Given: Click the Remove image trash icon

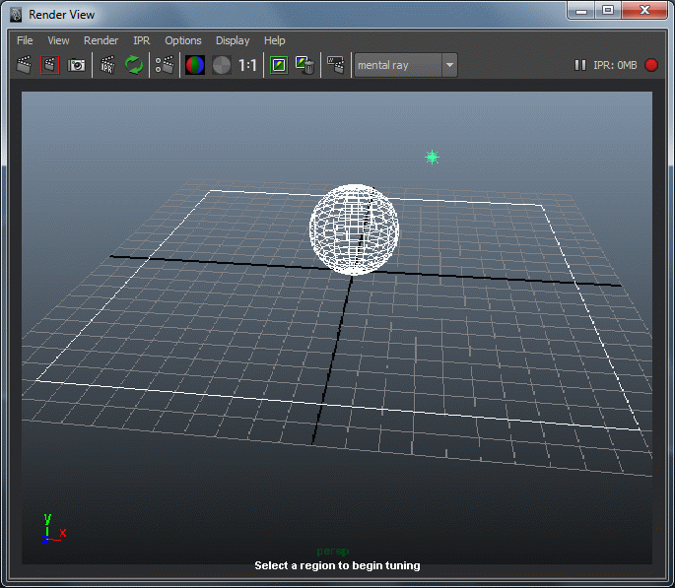Looking at the screenshot, I should [x=304, y=65].
